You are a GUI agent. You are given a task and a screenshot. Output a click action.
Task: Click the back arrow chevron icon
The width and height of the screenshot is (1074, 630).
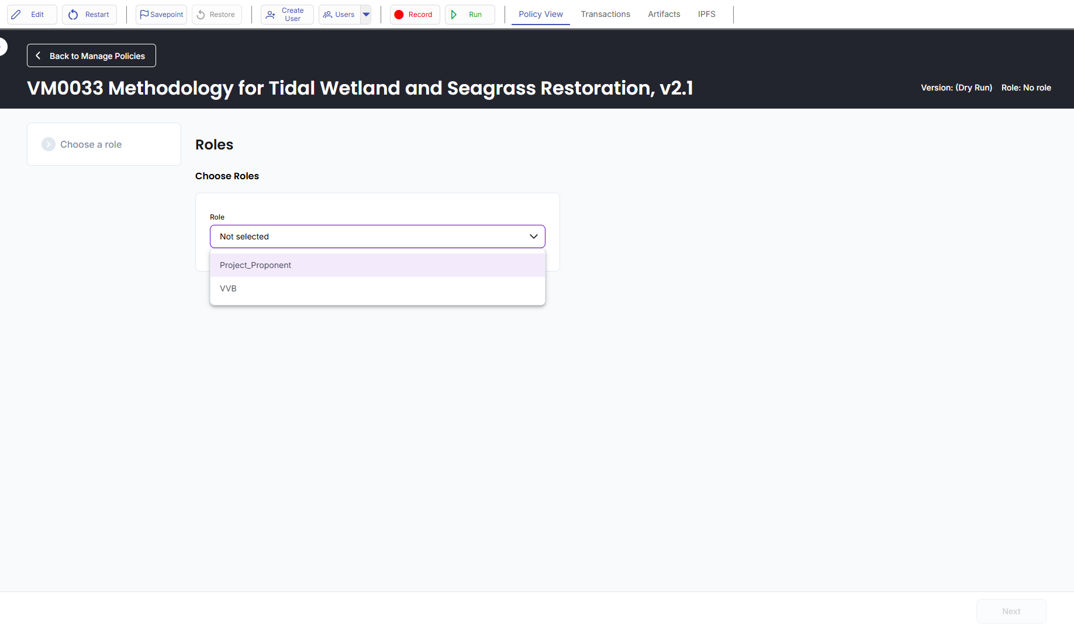(x=39, y=55)
